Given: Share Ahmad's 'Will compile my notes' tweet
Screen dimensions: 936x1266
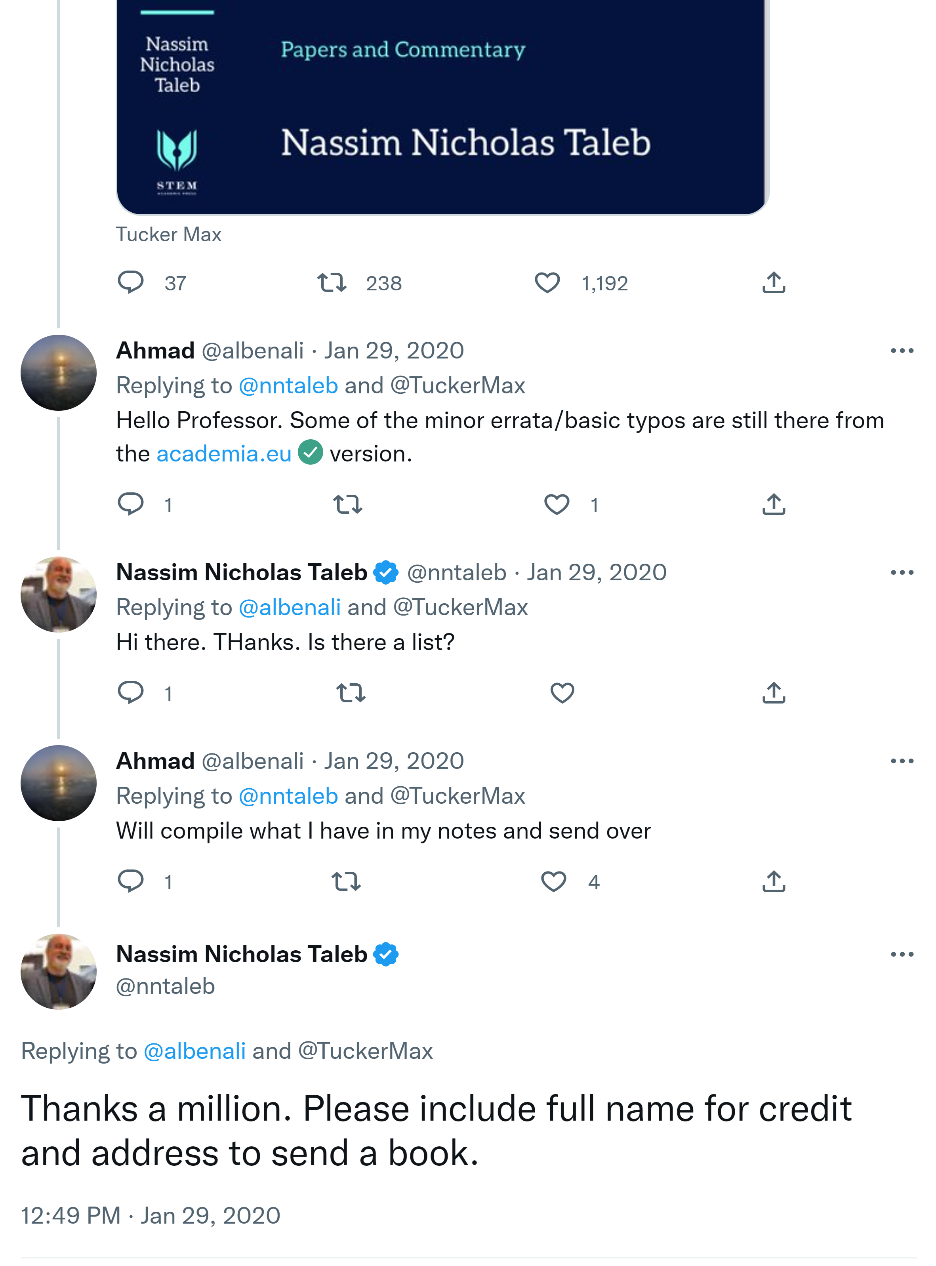Looking at the screenshot, I should coord(773,881).
